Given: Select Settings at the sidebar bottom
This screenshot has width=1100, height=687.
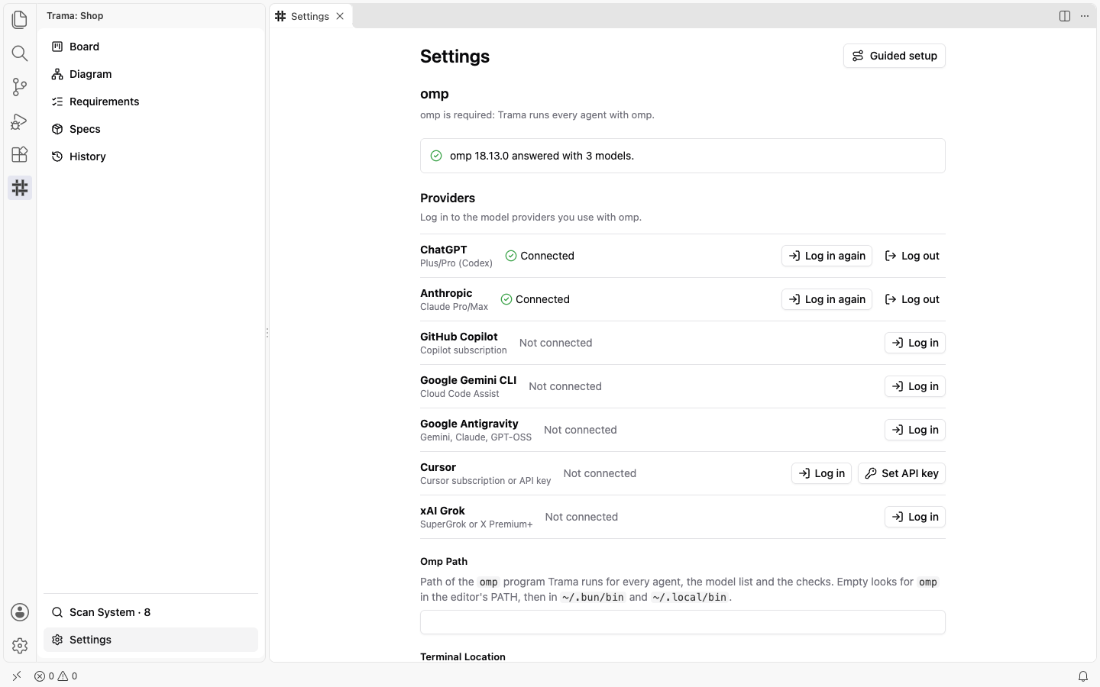Looking at the screenshot, I should click(150, 640).
